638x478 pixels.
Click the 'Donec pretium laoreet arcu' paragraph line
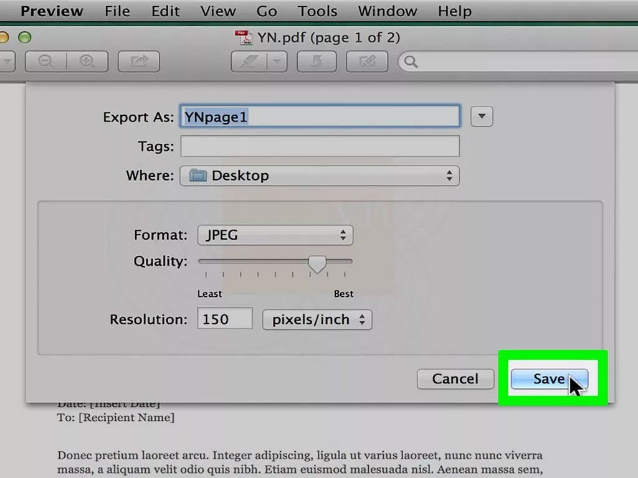point(300,455)
